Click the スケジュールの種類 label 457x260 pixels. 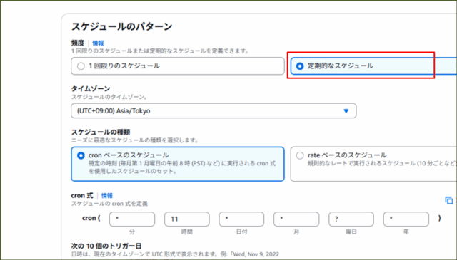(101, 132)
